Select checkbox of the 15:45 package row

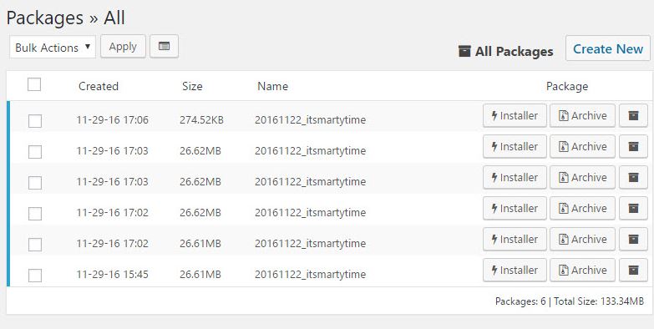(35, 276)
